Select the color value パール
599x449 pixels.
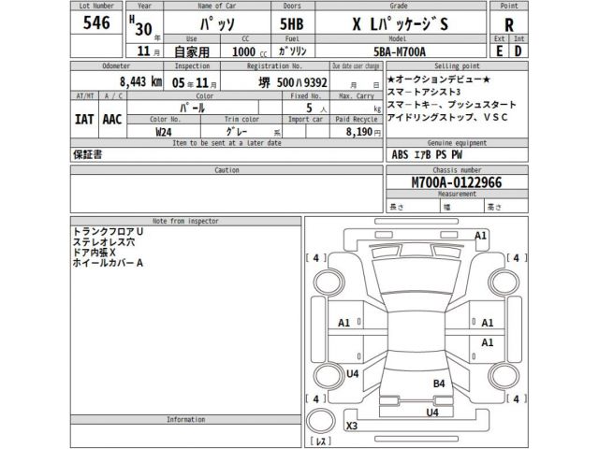(x=193, y=109)
